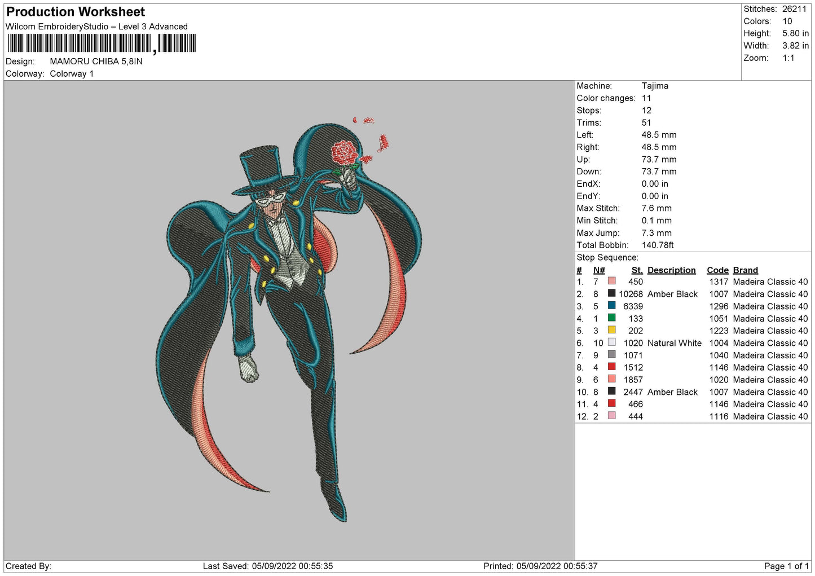Select the design name 'MAMORU CHIBA 5,8IN'
815x576 pixels.
tap(96, 61)
